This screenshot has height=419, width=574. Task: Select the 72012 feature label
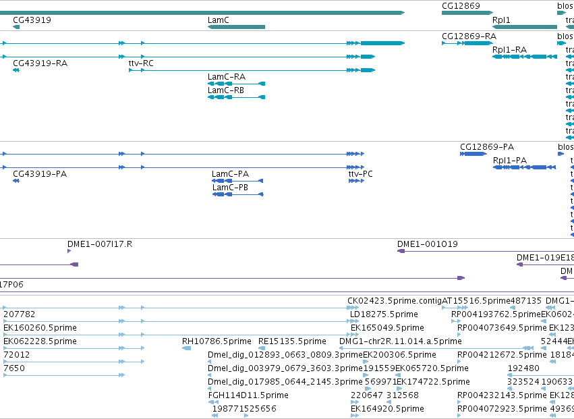pyautogui.click(x=17, y=354)
